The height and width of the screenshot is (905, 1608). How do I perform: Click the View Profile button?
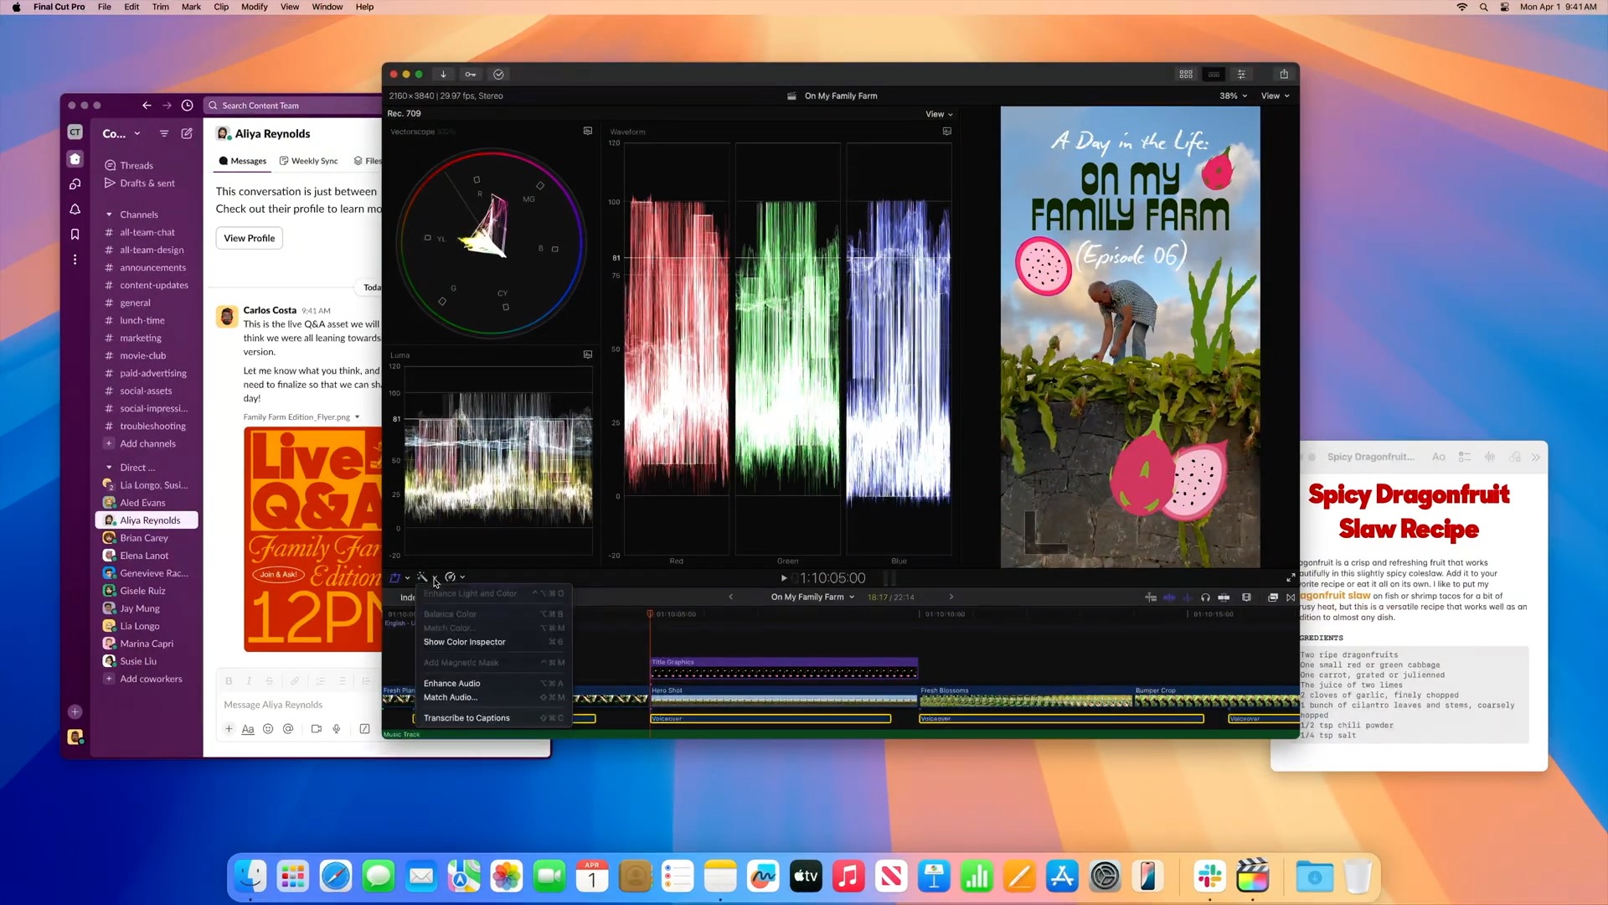[x=249, y=238]
